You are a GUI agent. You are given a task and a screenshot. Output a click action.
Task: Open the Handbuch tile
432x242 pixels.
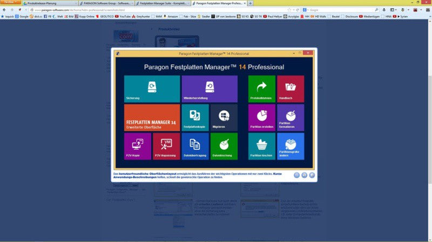pos(291,89)
